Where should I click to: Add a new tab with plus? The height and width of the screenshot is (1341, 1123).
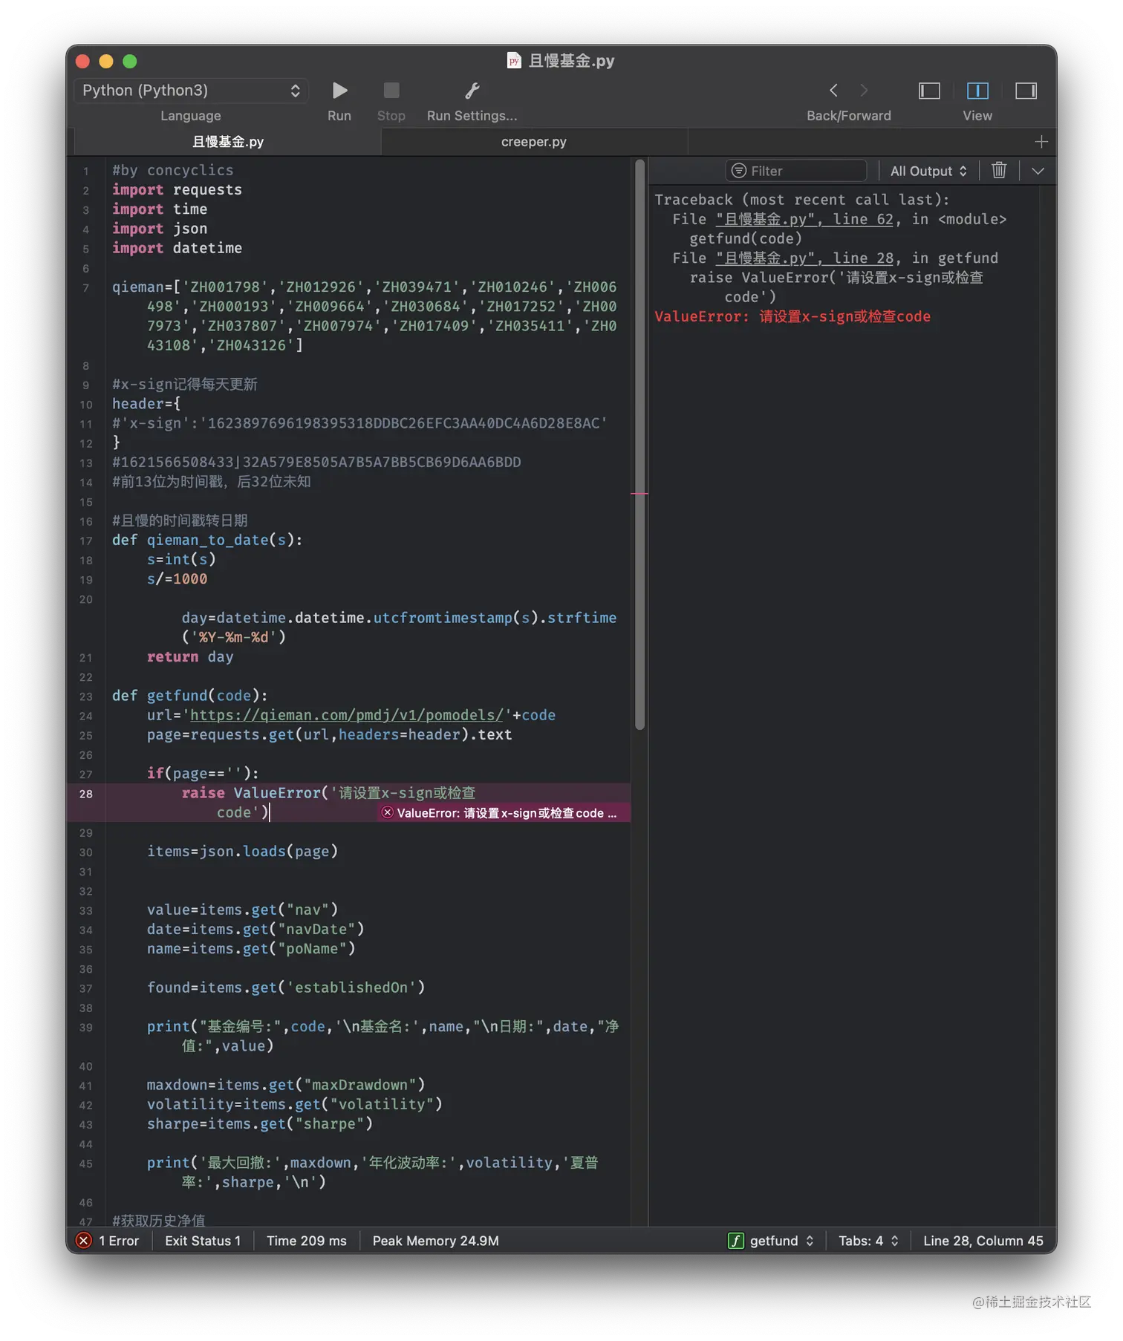(x=1041, y=141)
